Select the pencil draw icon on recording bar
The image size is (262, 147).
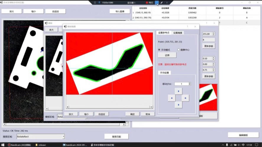(162, 3)
